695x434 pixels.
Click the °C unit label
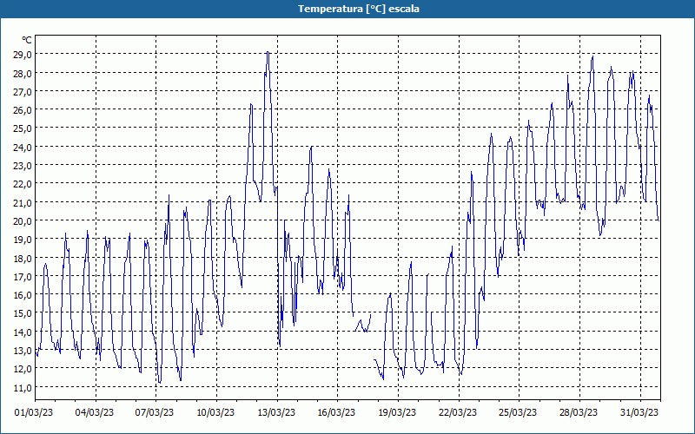27,40
